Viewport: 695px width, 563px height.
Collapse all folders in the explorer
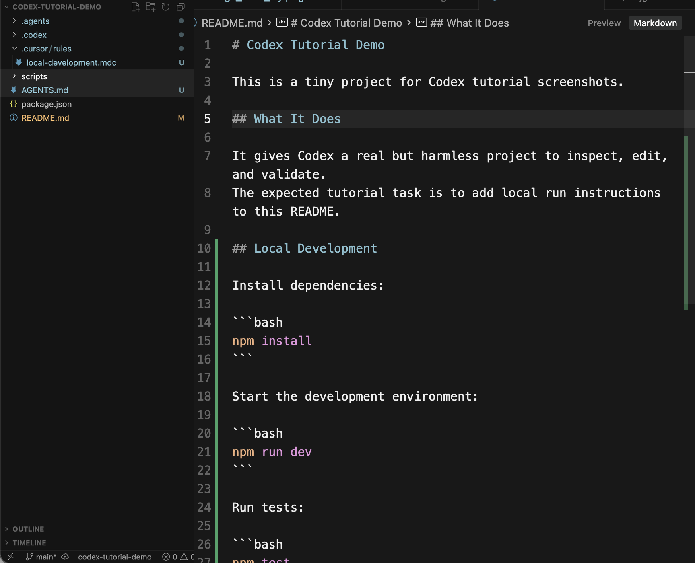[x=181, y=7]
